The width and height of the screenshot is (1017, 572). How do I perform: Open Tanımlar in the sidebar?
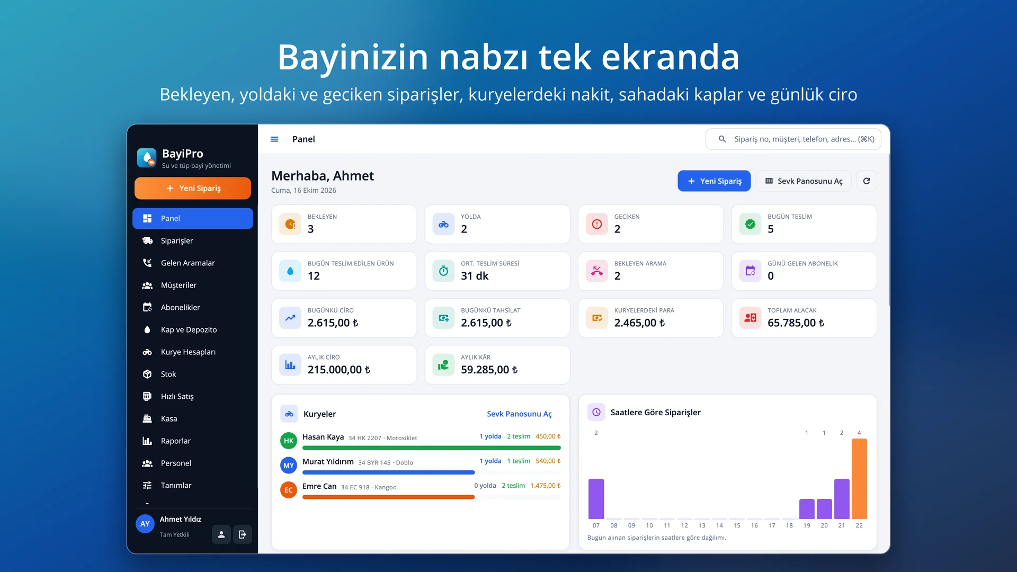(x=193, y=486)
